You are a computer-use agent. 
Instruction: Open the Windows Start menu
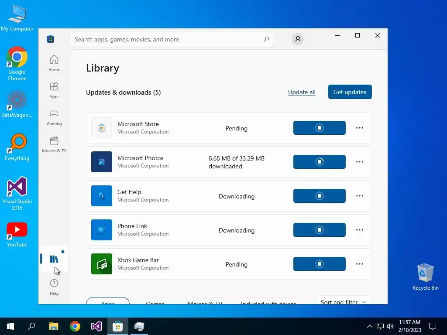pos(10,326)
